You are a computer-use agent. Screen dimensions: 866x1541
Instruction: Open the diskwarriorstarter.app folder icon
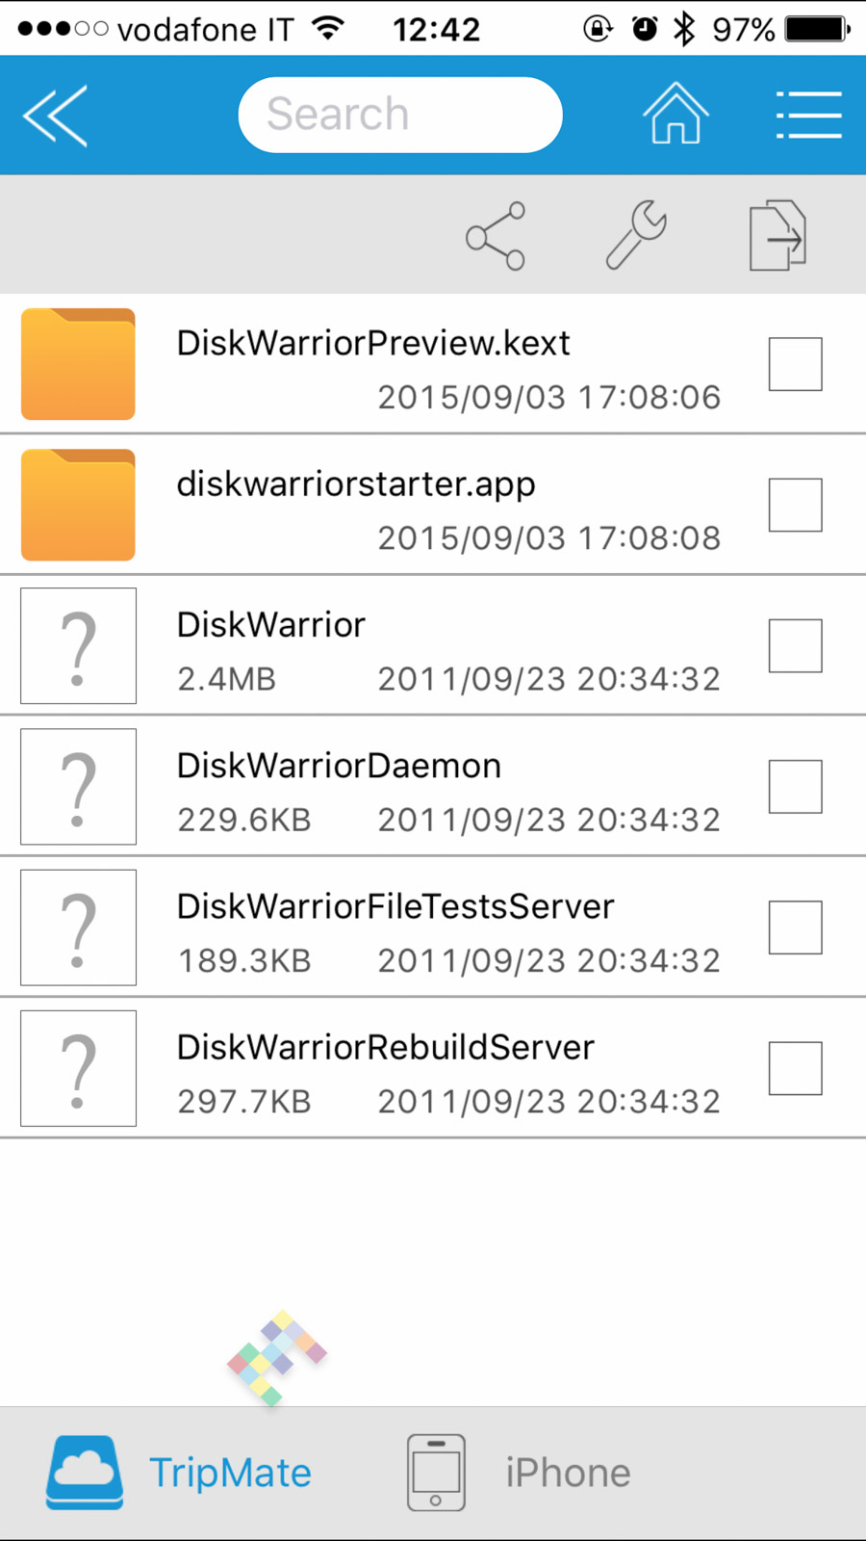pyautogui.click(x=78, y=505)
